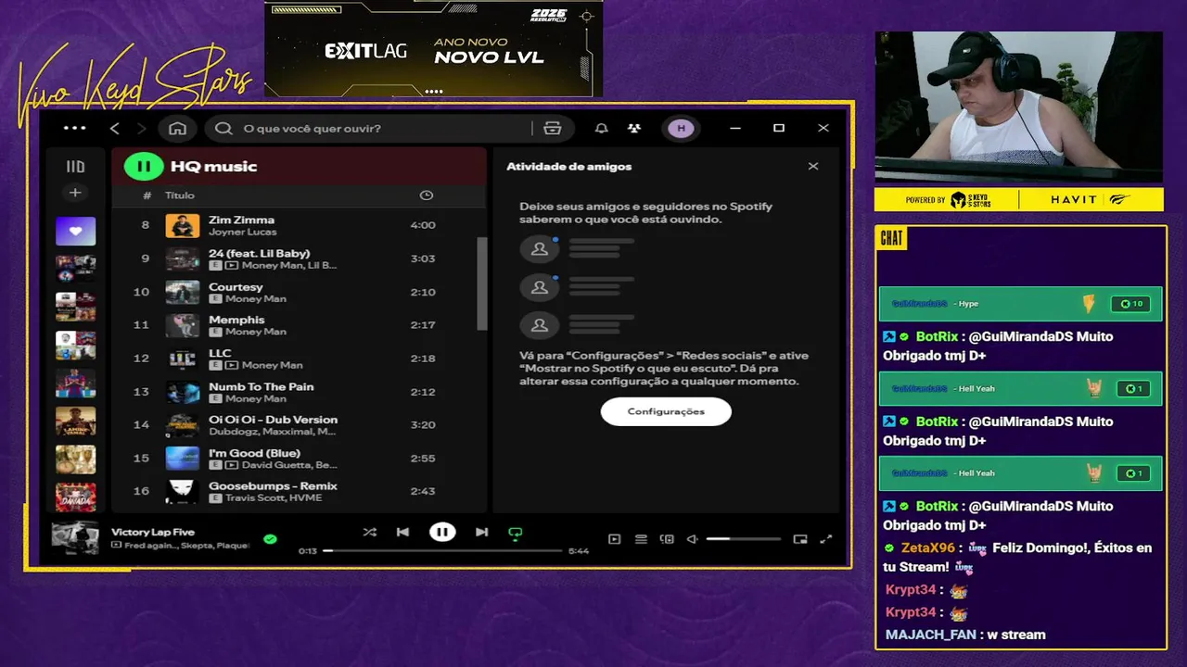The width and height of the screenshot is (1187, 667).
Task: Open the profile avatar H menu
Action: point(681,128)
